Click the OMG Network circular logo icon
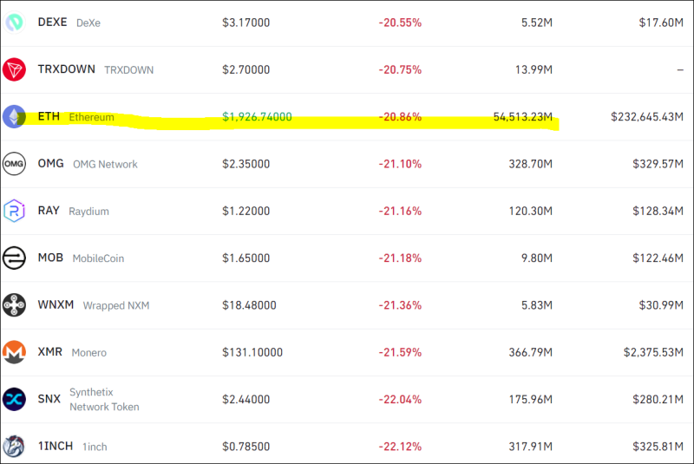Image resolution: width=694 pixels, height=464 pixels. [14, 164]
